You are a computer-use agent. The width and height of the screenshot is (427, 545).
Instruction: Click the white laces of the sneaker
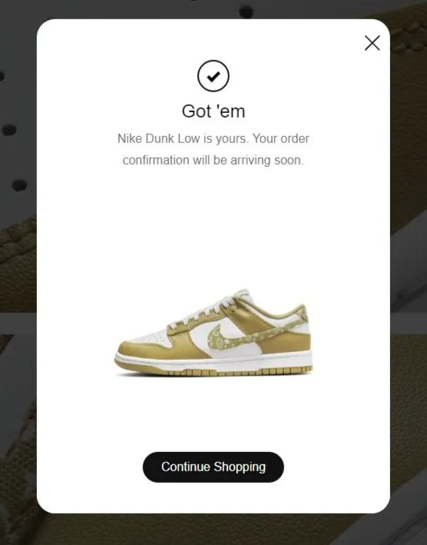point(205,311)
